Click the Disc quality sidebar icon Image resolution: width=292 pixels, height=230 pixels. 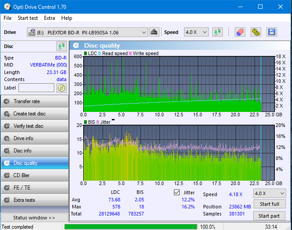coord(7,163)
